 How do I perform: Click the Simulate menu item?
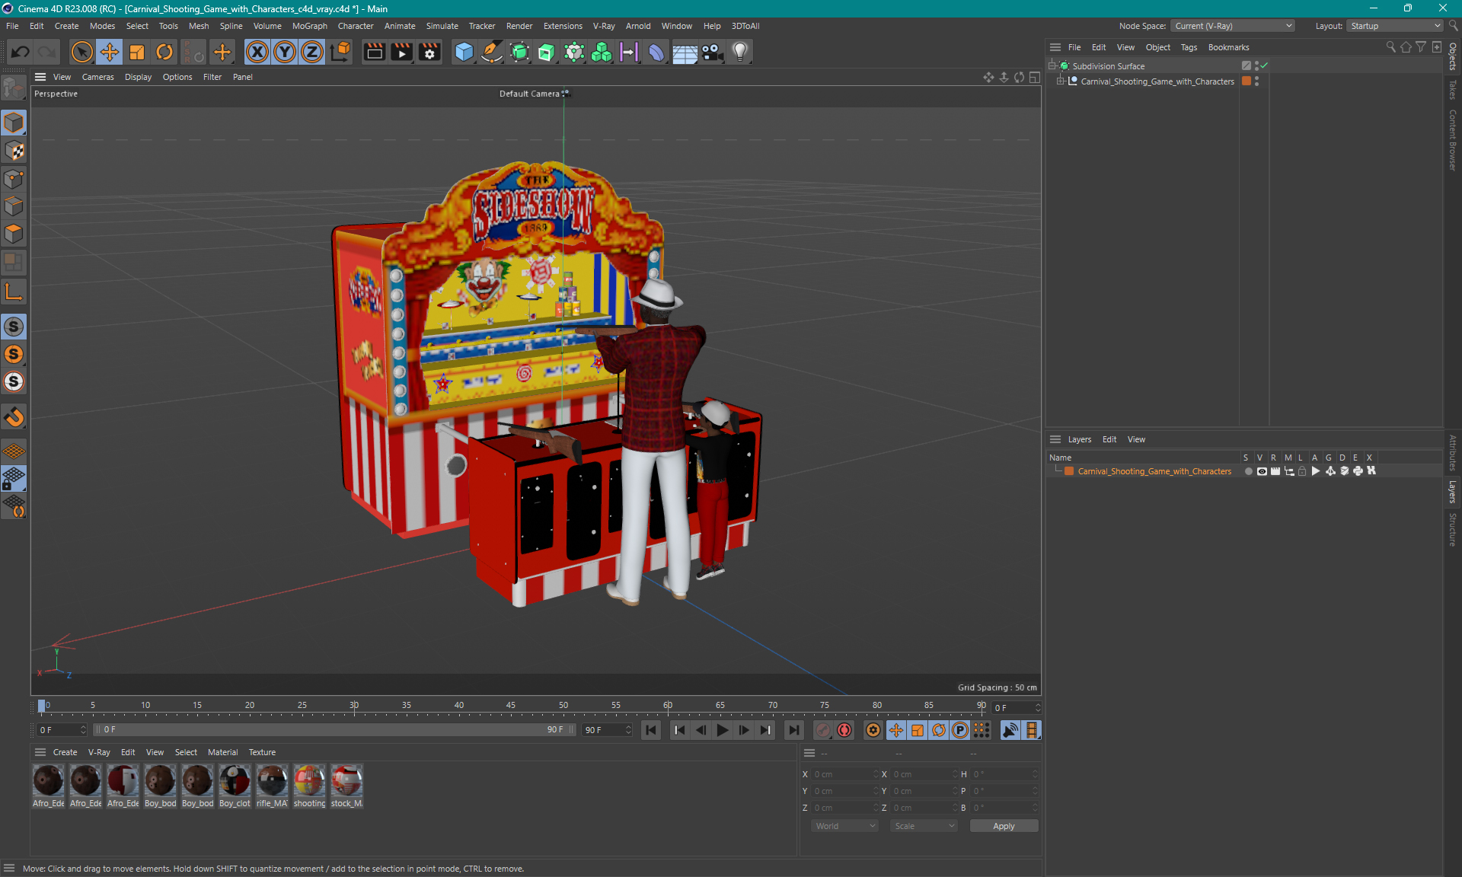(439, 25)
